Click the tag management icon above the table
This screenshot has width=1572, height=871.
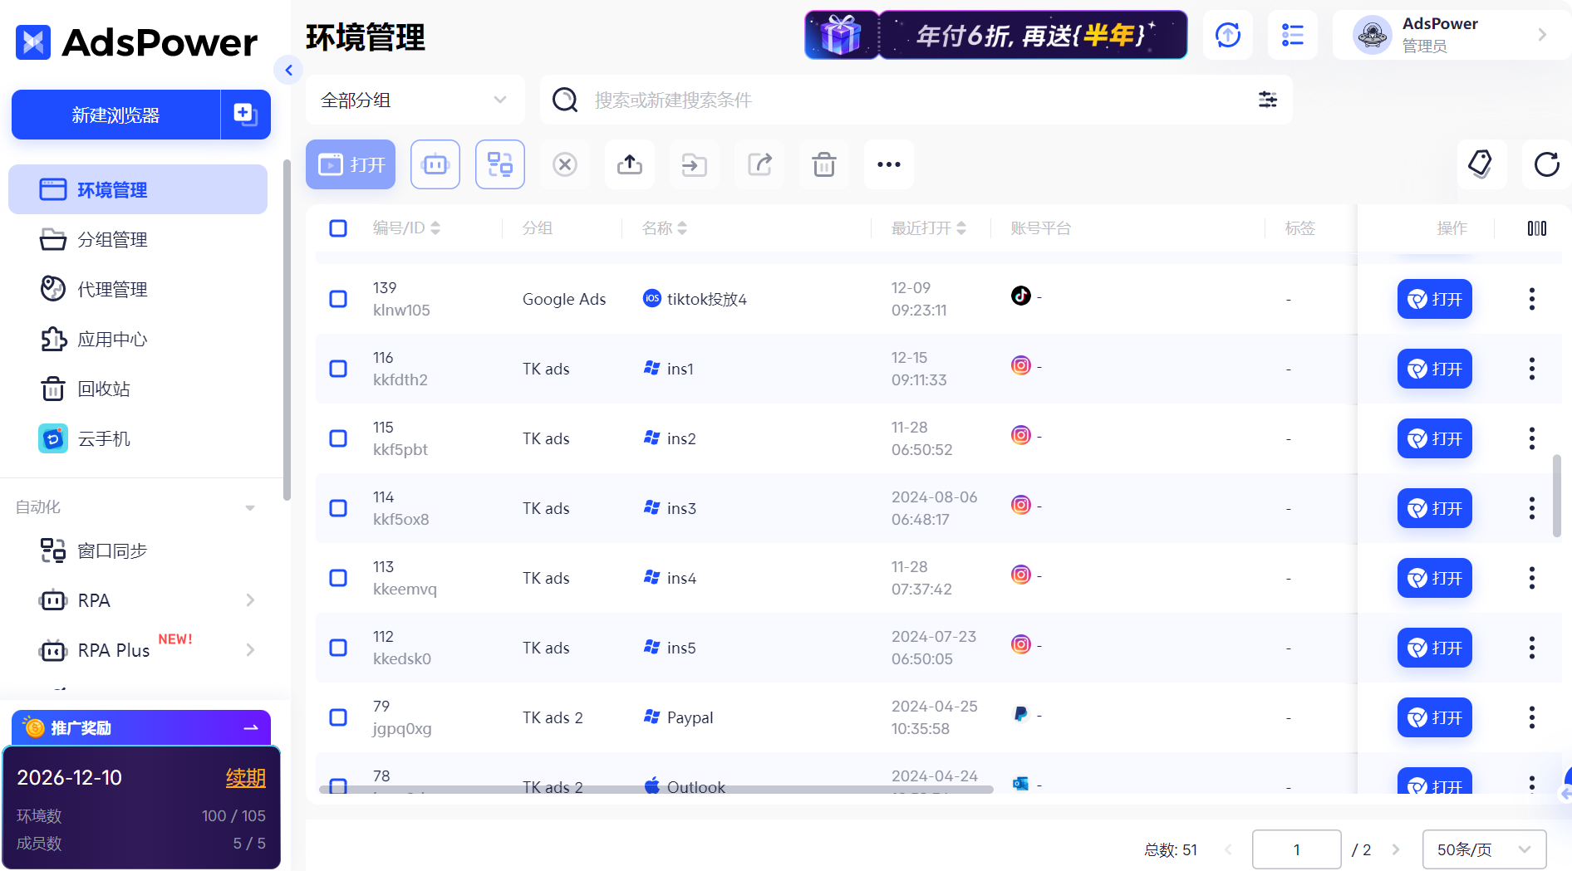[x=1481, y=164]
